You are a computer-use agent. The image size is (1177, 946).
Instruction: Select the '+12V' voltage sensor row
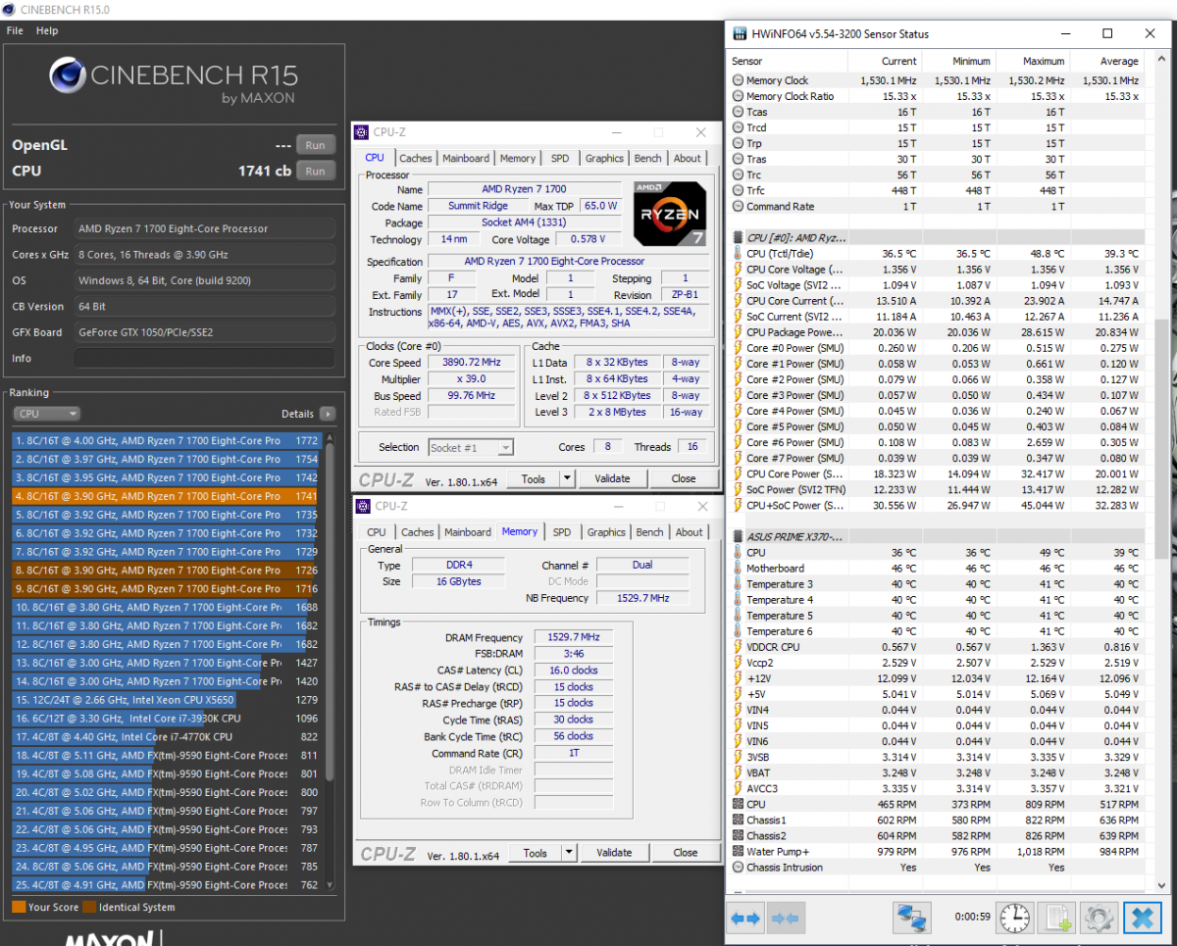tap(939, 678)
